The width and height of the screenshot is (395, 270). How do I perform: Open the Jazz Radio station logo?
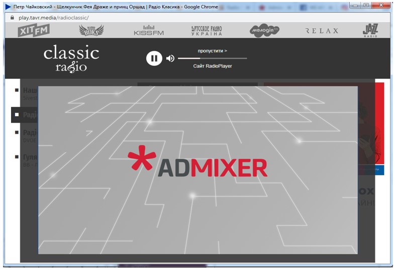370,31
